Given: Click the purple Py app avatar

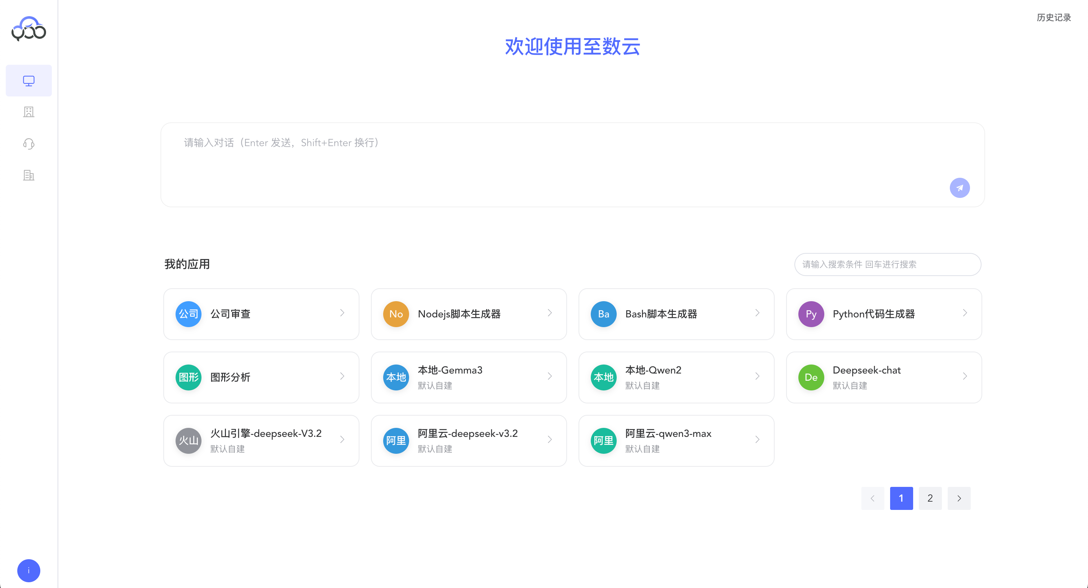Looking at the screenshot, I should click(x=811, y=314).
